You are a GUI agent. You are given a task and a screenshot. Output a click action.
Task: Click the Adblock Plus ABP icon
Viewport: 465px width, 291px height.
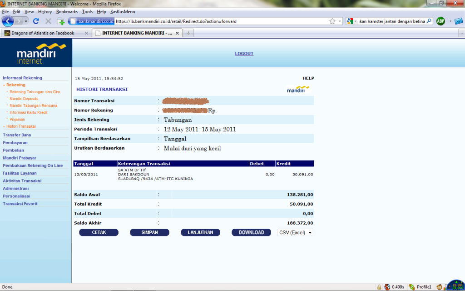pos(440,21)
